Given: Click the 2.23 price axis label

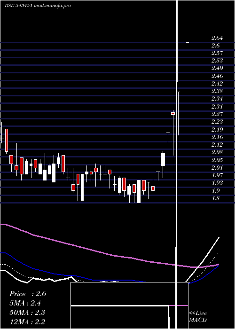Looking at the screenshot, I should click(217, 121).
